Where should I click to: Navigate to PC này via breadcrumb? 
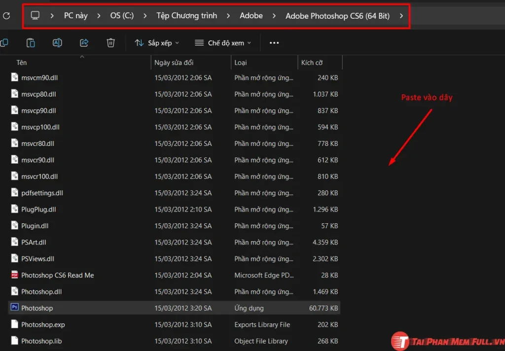click(x=75, y=15)
